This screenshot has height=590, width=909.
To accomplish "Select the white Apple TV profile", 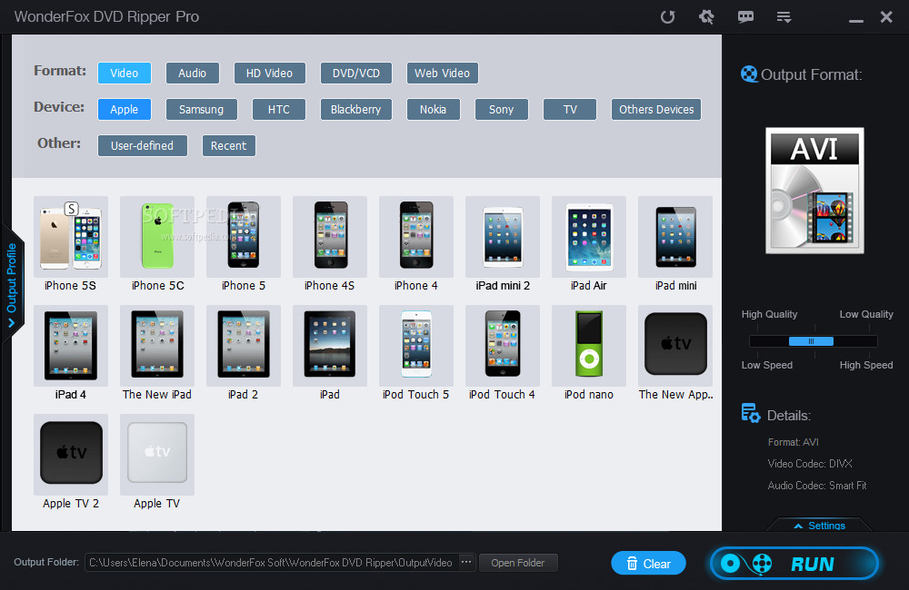I will pos(157,453).
